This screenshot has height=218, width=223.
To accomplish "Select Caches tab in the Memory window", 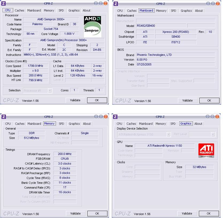I will 20,124.
